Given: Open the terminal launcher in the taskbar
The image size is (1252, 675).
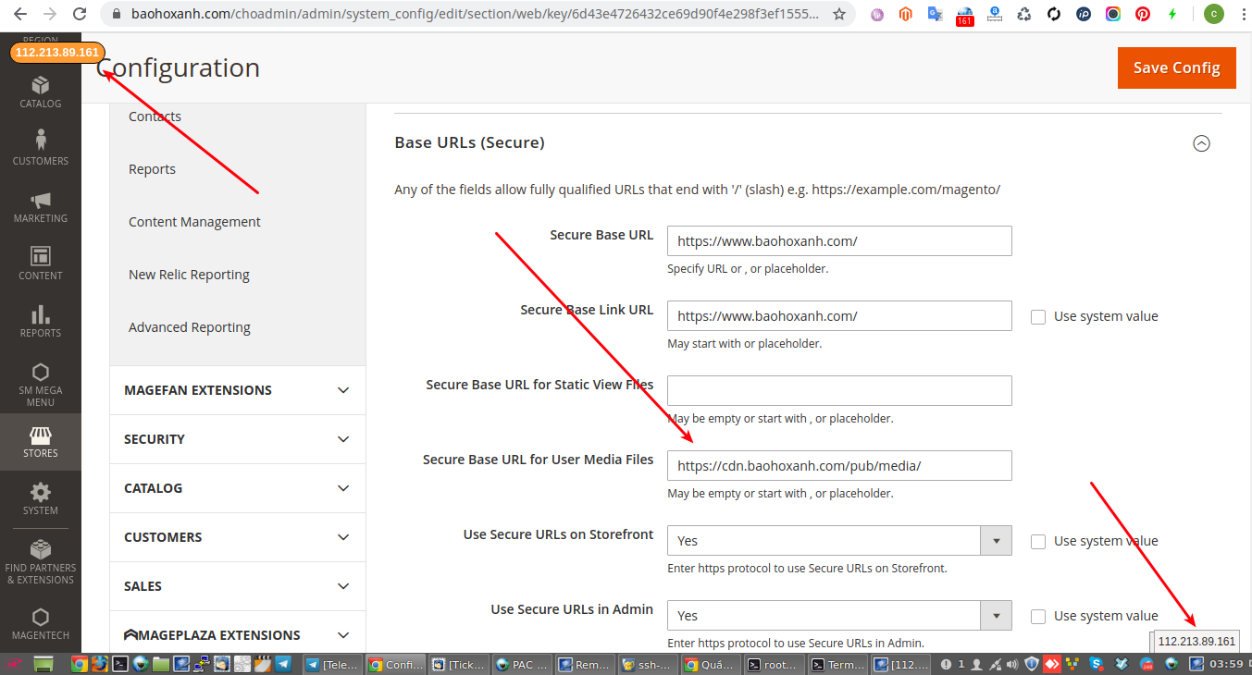Looking at the screenshot, I should click(119, 664).
